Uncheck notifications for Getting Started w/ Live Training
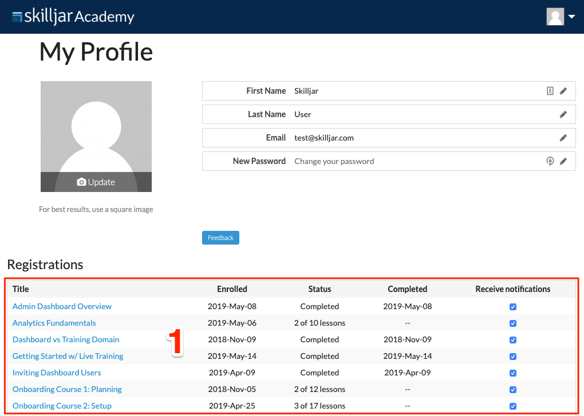Screen dimensions: 584x416 (x=513, y=357)
